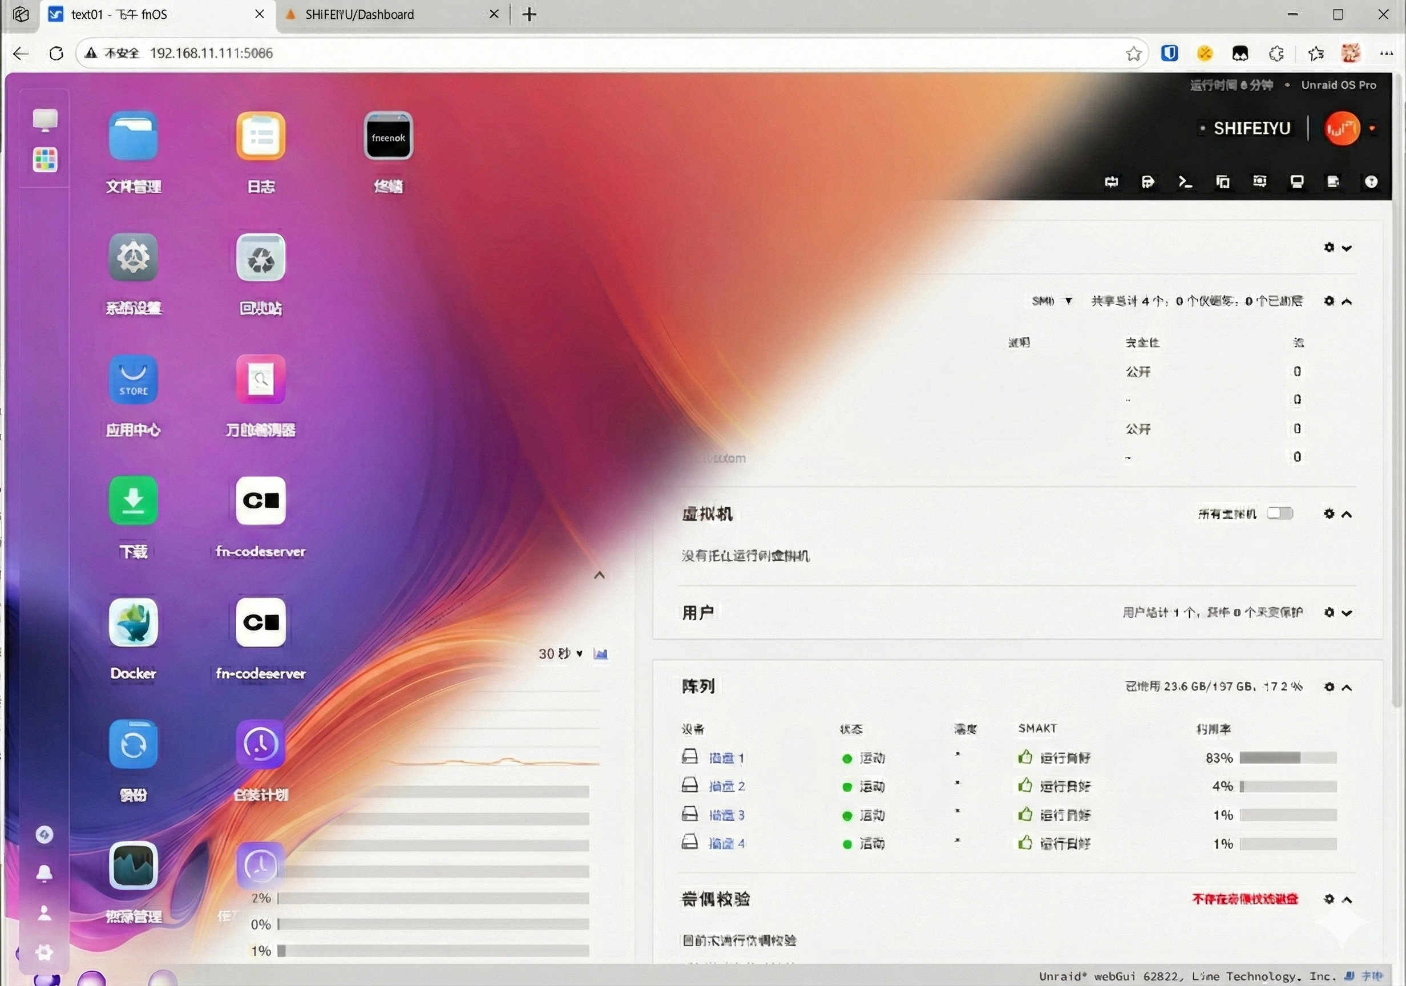
Task: Click the terminal icon in Unraid toolbar
Action: (x=1185, y=182)
